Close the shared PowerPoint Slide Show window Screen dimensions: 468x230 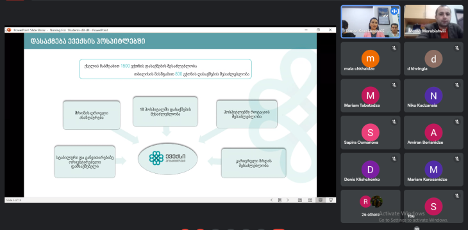(x=330, y=30)
